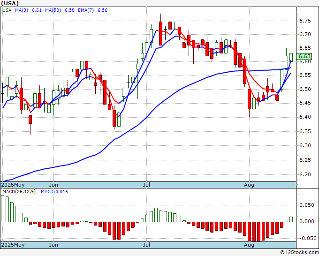Image resolution: width=319 pixels, height=256 pixels.
Task: Click the last green MACD histogram bar
Action: click(291, 219)
